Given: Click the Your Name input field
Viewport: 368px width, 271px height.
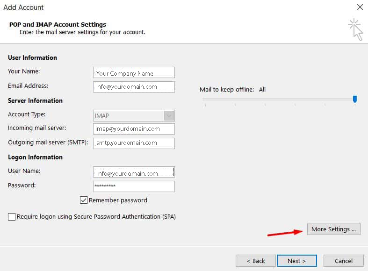Looking at the screenshot, I should (x=134, y=73).
